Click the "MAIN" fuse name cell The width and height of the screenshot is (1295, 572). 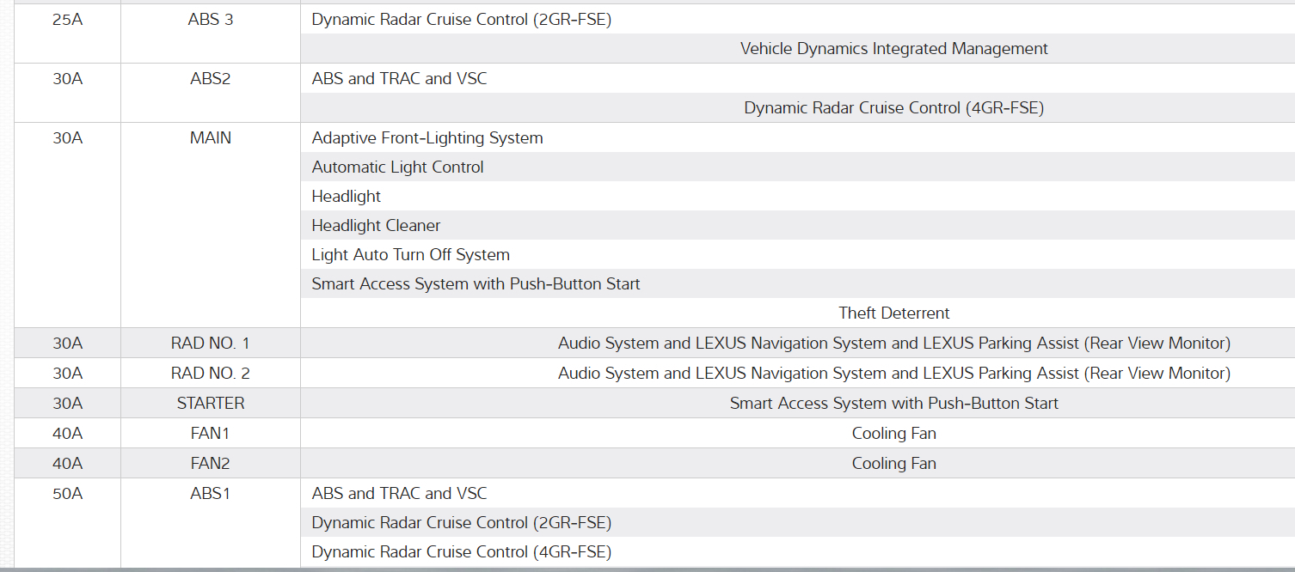coord(211,138)
